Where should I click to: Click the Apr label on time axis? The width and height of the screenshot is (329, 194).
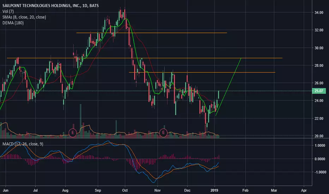(x=304, y=190)
